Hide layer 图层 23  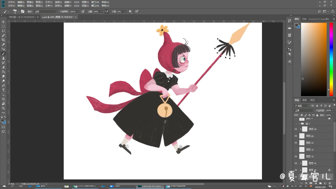[x=296, y=143]
